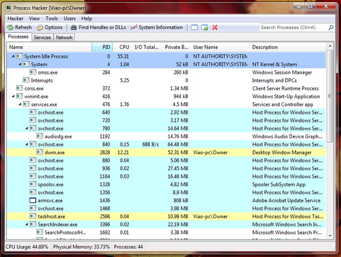Open the Tools menu
The image size is (341, 257).
coord(52,19)
